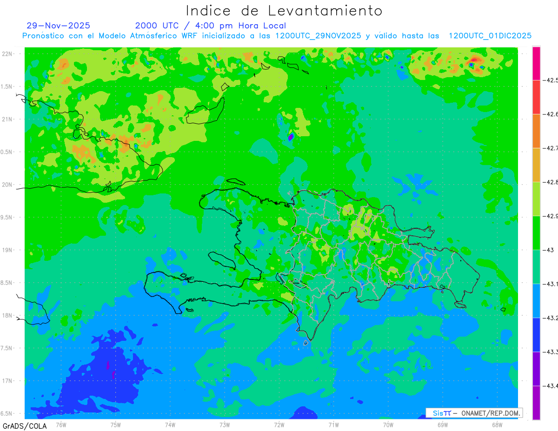
Task: Pick the bright green swatch between -42.9 and -43
Action: tap(536, 233)
